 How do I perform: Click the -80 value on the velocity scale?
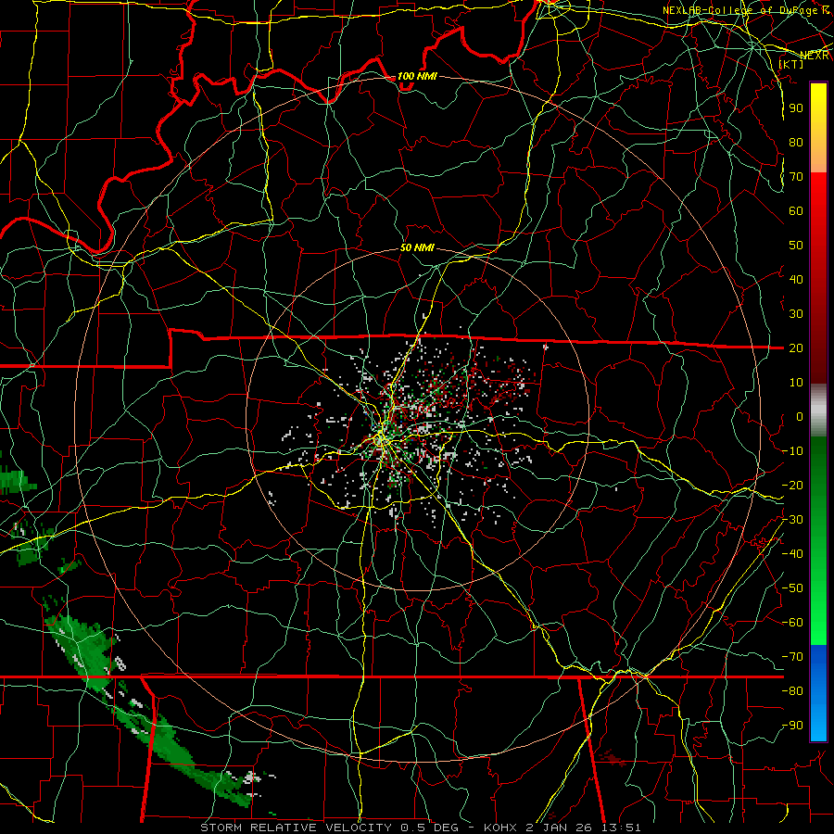click(x=792, y=691)
